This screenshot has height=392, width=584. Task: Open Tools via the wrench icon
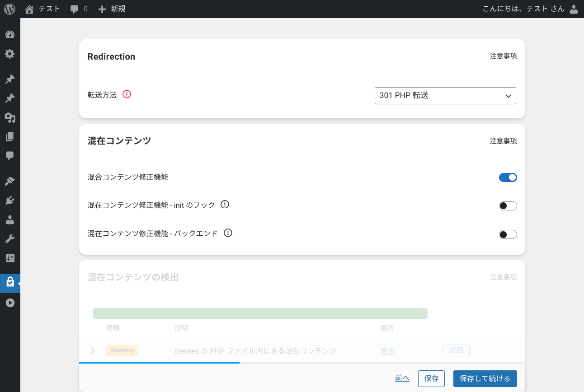tap(10, 239)
